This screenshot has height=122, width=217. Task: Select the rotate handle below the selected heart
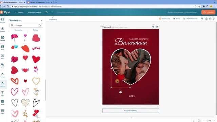121,92
